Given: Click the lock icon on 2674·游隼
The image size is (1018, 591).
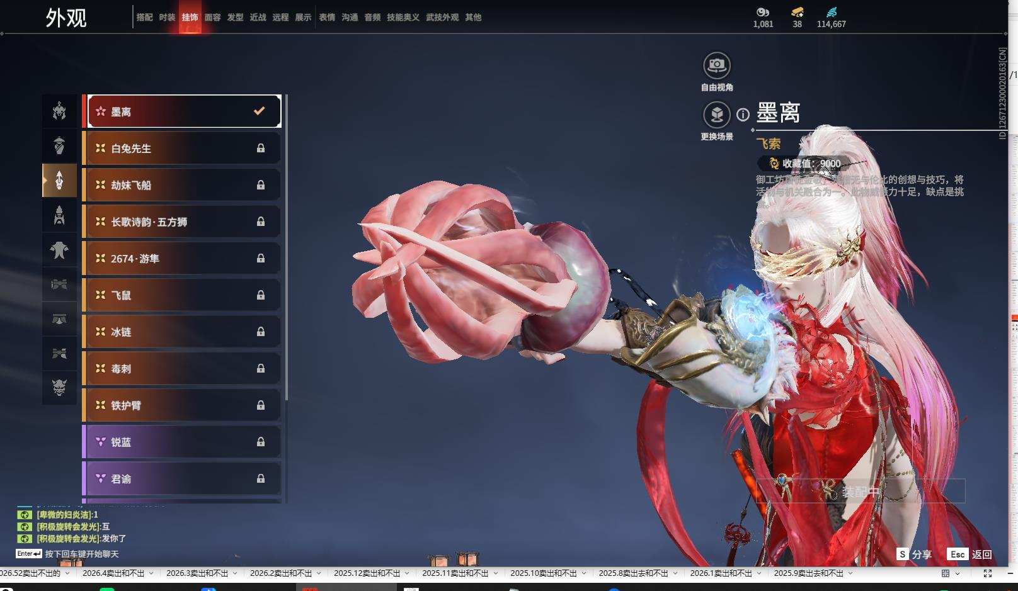Looking at the screenshot, I should click(261, 259).
